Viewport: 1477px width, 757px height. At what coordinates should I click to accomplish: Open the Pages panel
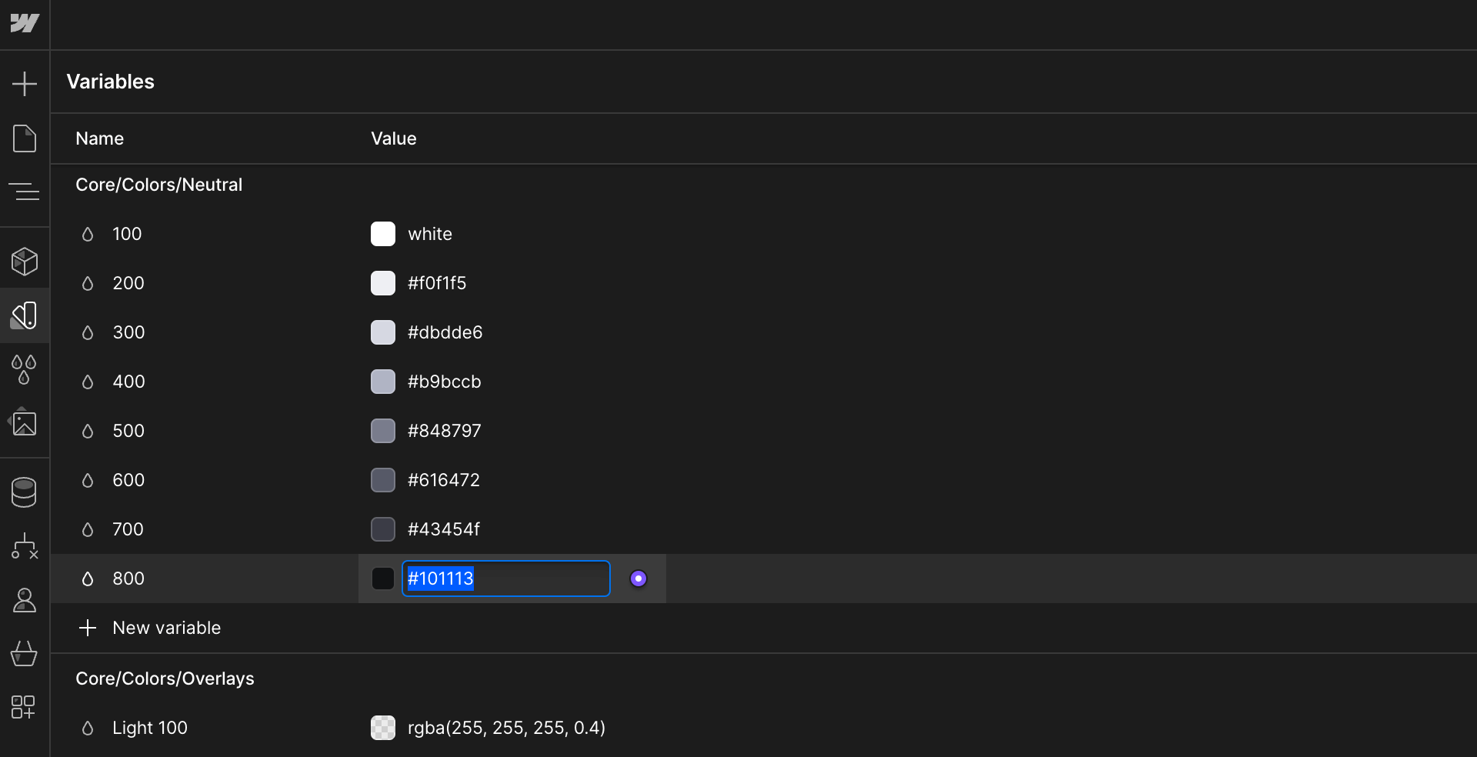click(x=25, y=138)
